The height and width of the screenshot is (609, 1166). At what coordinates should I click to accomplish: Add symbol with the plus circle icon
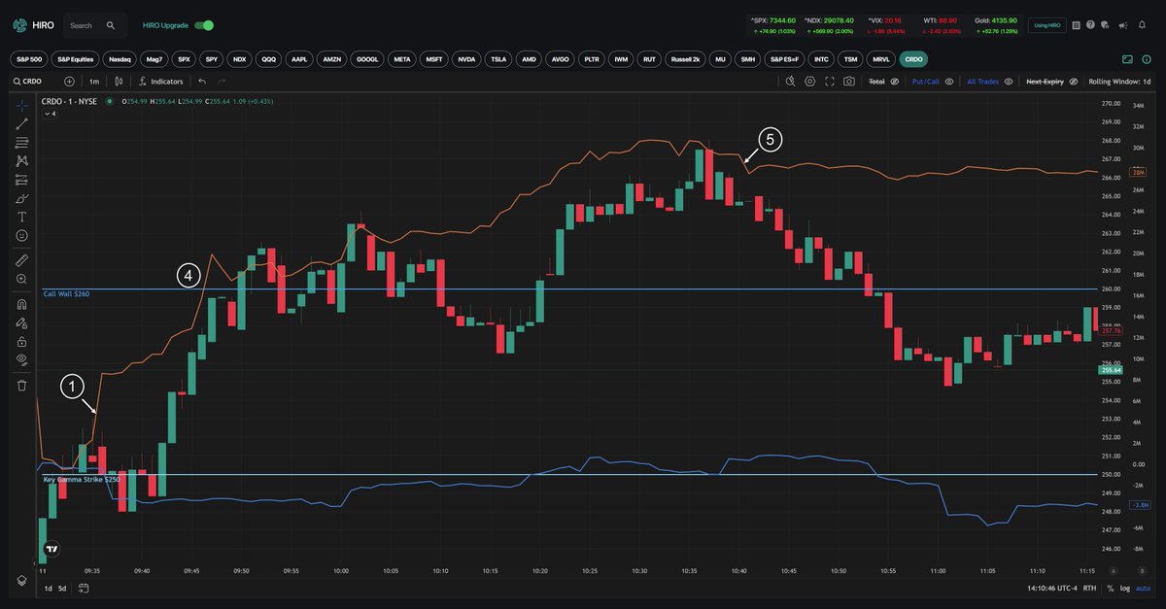[x=69, y=82]
